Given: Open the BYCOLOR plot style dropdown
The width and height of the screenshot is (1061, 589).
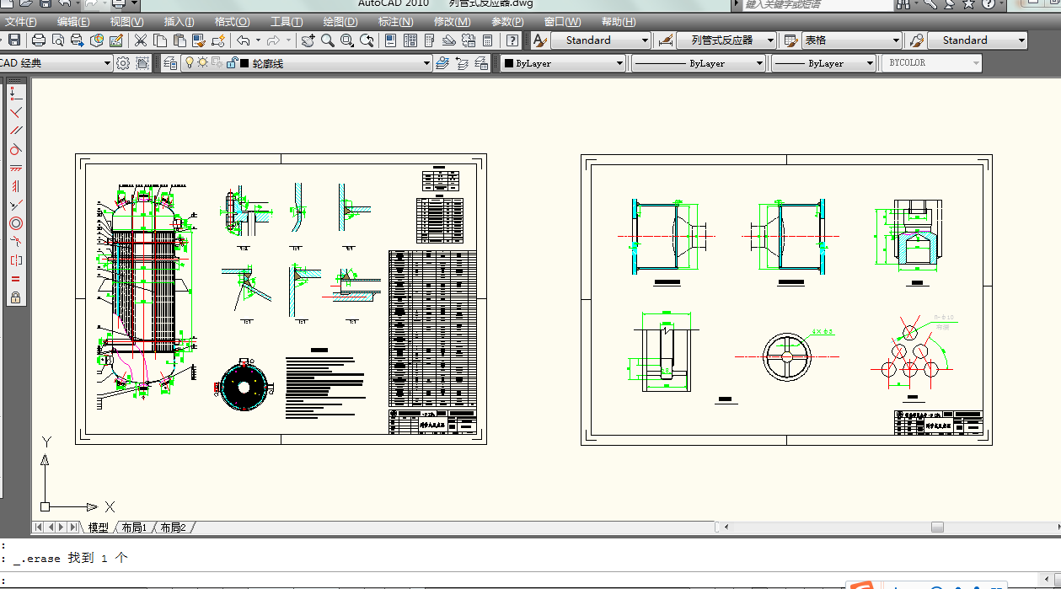Looking at the screenshot, I should click(932, 63).
